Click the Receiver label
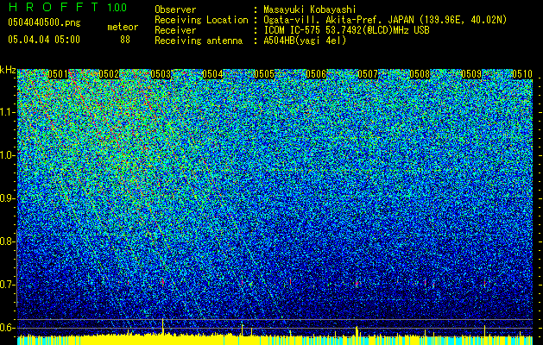 tap(175, 30)
